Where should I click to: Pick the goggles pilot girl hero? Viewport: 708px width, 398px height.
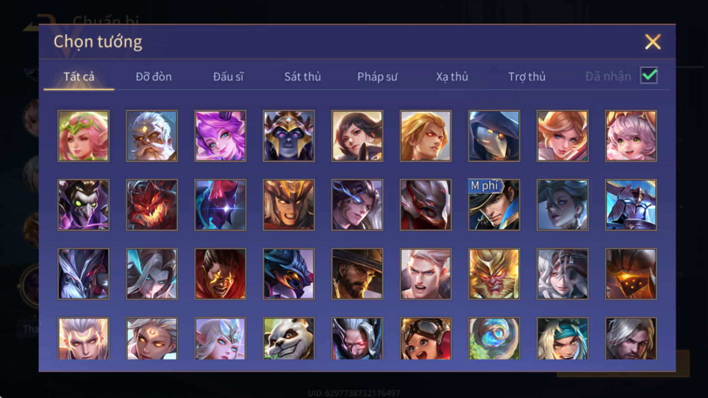pos(426,338)
